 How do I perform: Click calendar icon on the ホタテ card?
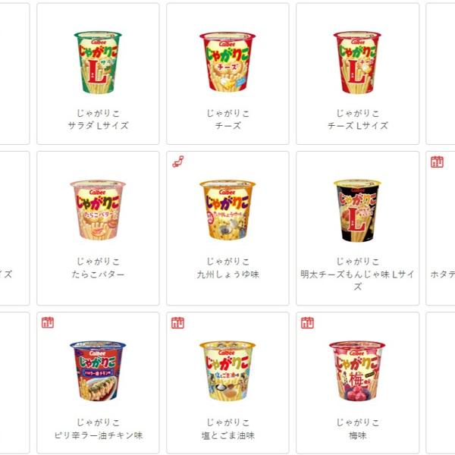pos(437,162)
